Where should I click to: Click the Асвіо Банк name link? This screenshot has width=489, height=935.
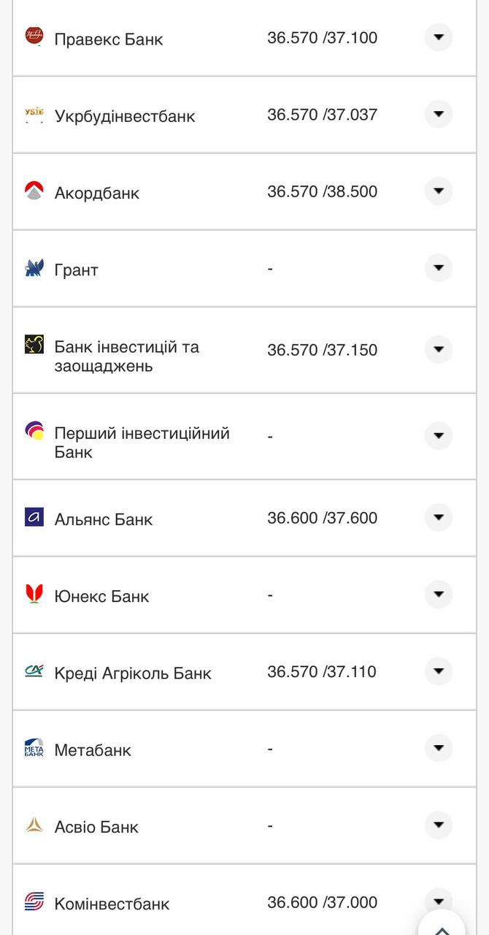pos(97,827)
